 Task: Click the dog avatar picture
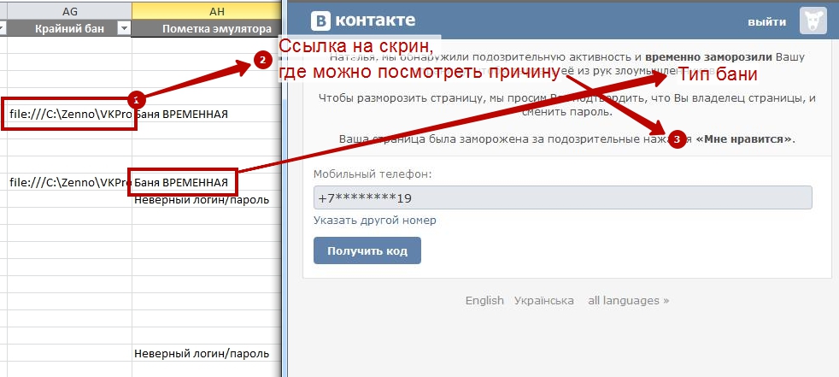click(x=813, y=21)
